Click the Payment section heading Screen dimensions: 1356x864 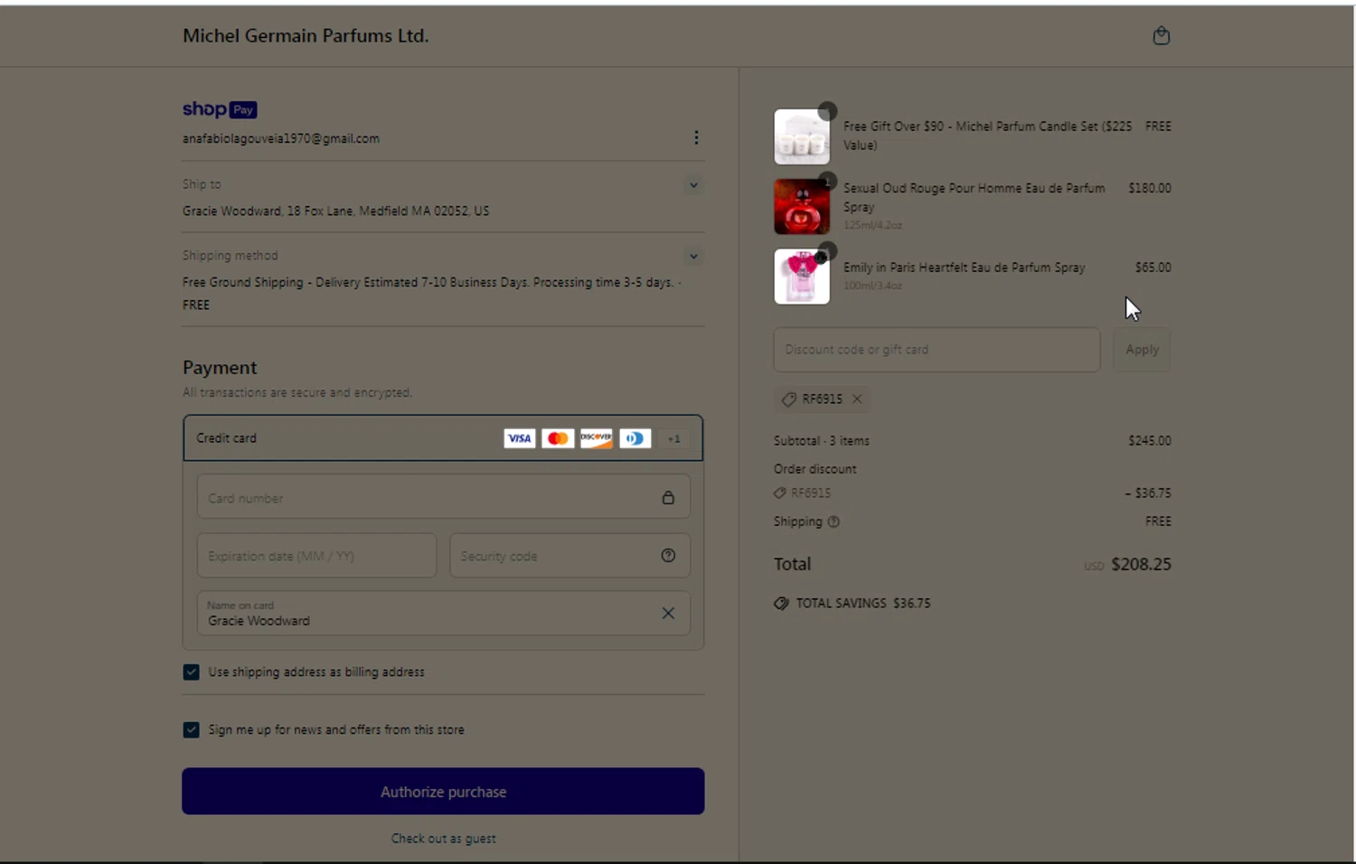220,368
